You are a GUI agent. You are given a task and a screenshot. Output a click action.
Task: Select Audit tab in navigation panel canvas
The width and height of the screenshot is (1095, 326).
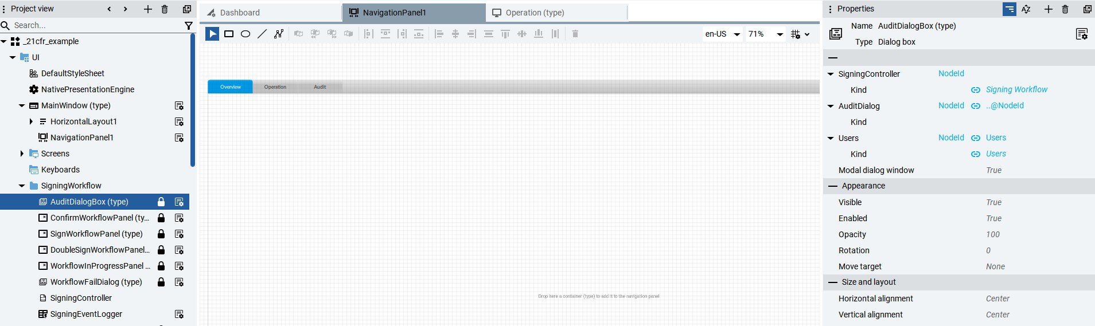[319, 87]
